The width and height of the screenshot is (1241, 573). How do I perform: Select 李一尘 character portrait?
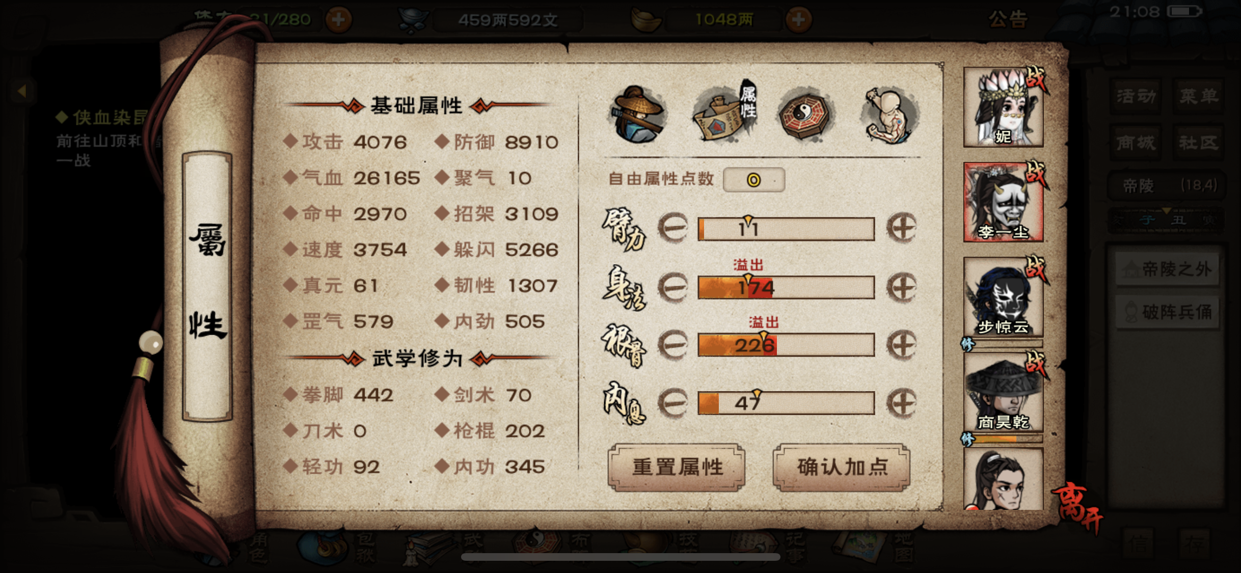coord(1003,202)
